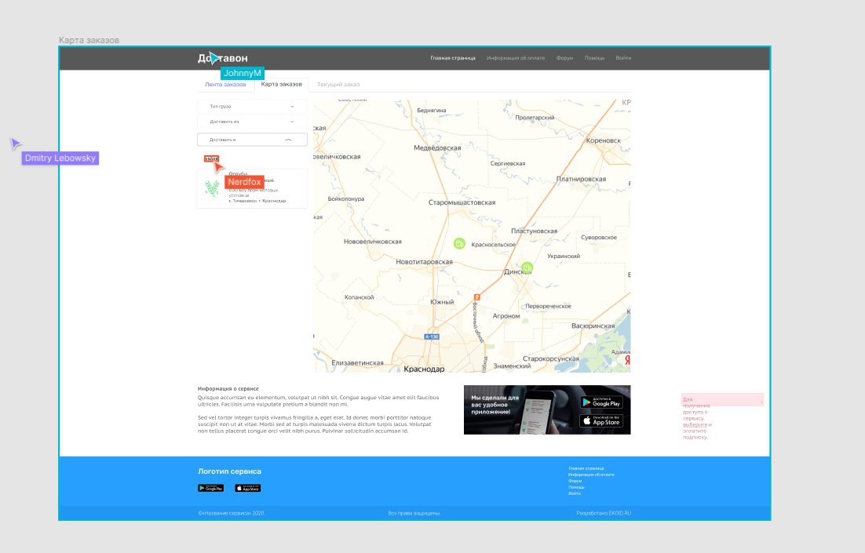The height and width of the screenshot is (553, 865).
Task: Click the green truck marker at Динская
Action: (x=527, y=267)
